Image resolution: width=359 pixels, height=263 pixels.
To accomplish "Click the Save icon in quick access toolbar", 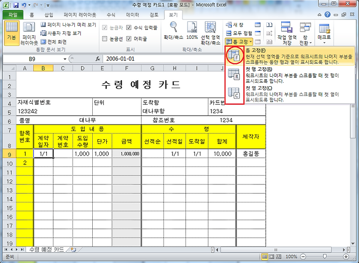I will click(16, 5).
